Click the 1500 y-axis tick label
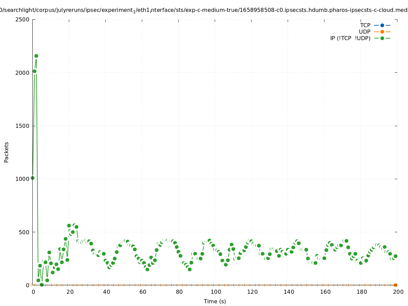Screen dimensions: 408x306 [x=22, y=126]
